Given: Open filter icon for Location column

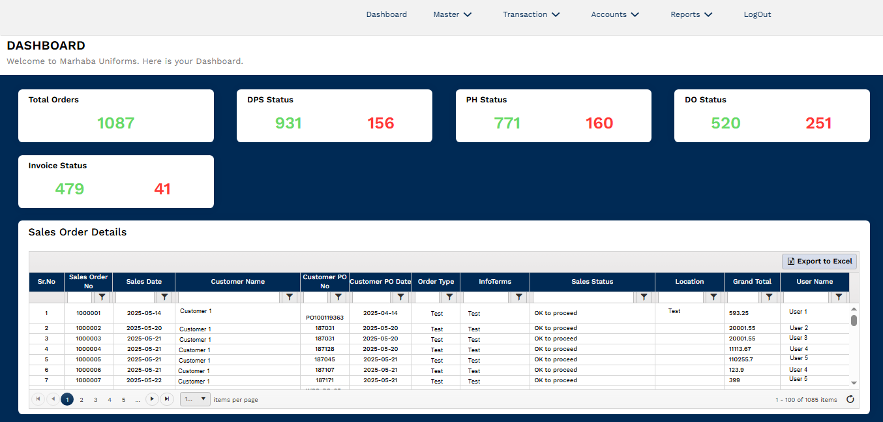Looking at the screenshot, I should tap(714, 297).
